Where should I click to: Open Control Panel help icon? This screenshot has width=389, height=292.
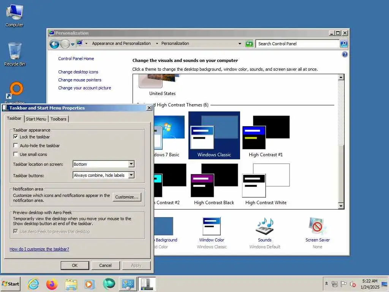[345, 54]
